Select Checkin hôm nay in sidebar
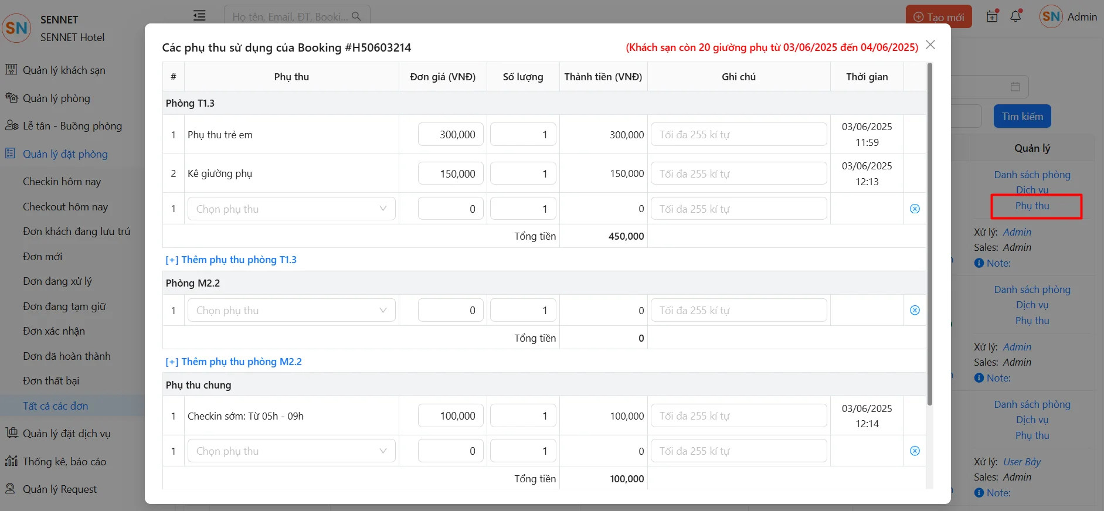Image resolution: width=1104 pixels, height=511 pixels. pos(62,182)
